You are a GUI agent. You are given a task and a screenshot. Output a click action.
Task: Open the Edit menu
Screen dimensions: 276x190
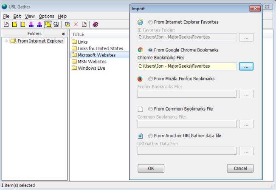click(x=17, y=16)
